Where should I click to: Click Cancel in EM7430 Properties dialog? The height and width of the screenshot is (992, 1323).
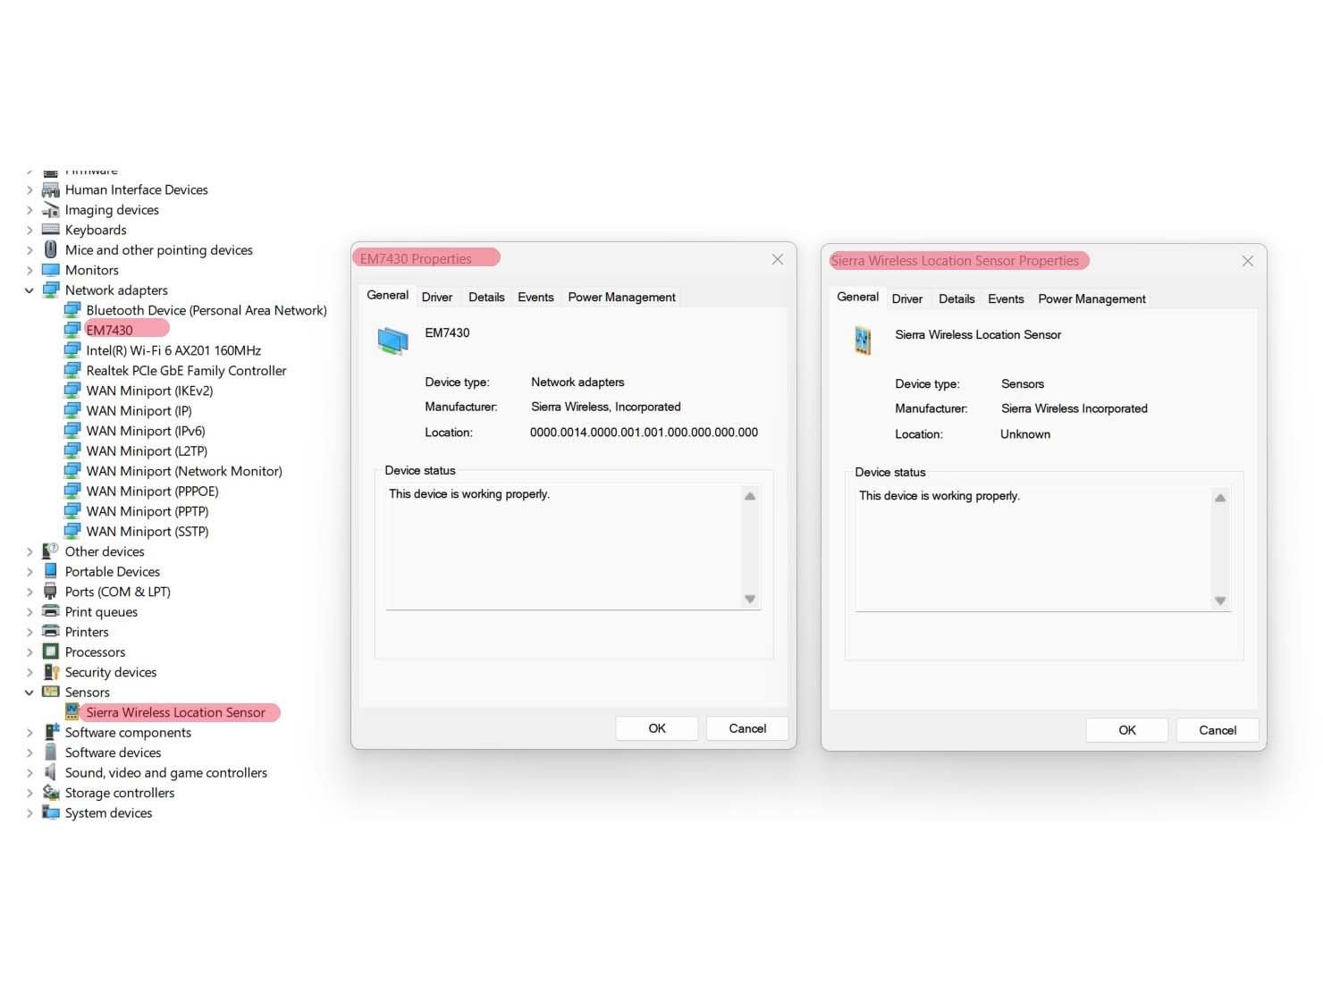(747, 728)
